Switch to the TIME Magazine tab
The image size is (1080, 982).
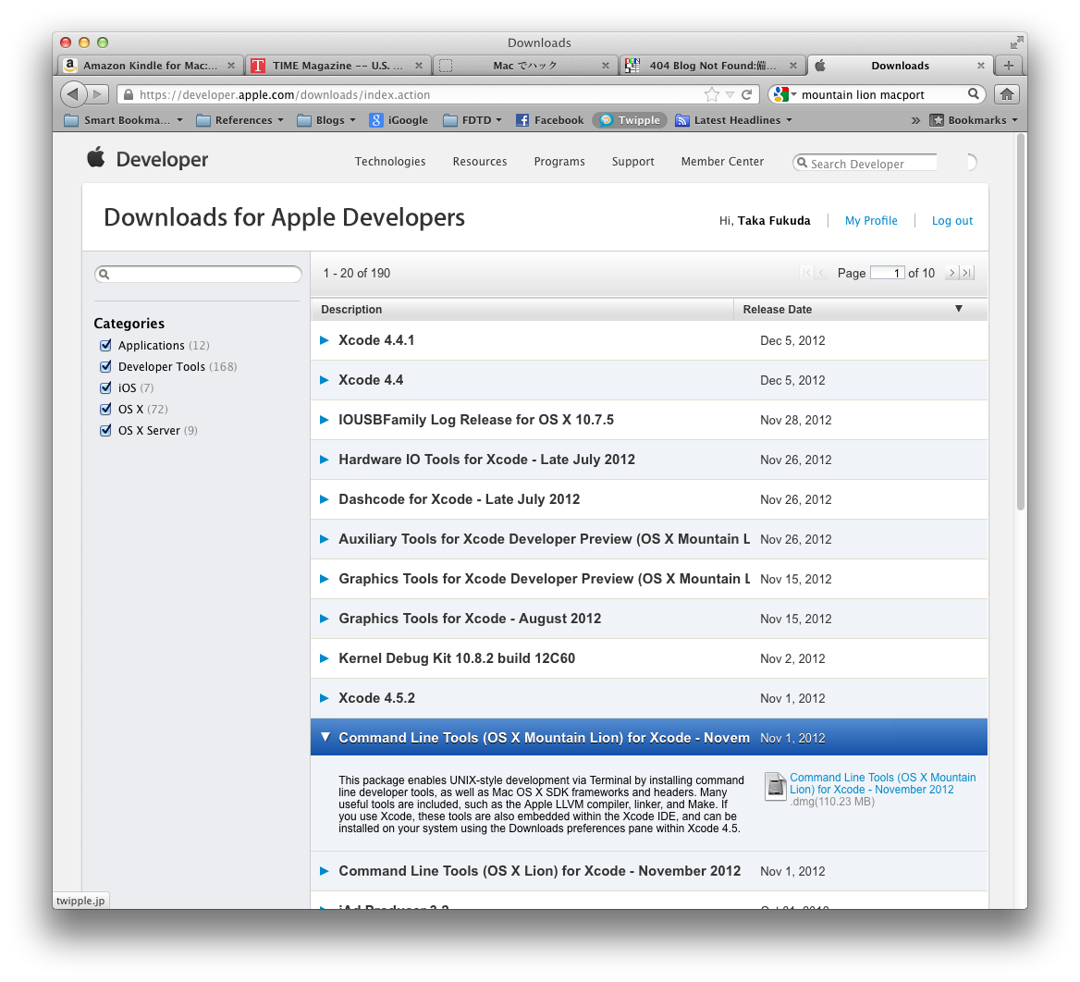point(337,66)
